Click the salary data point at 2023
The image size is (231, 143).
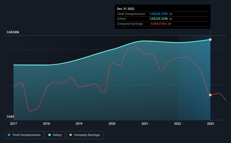(210, 39)
